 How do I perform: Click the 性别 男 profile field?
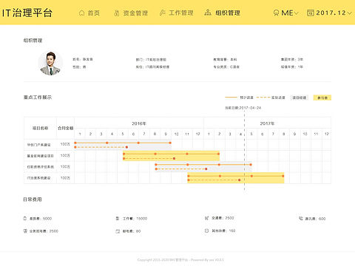point(79,66)
